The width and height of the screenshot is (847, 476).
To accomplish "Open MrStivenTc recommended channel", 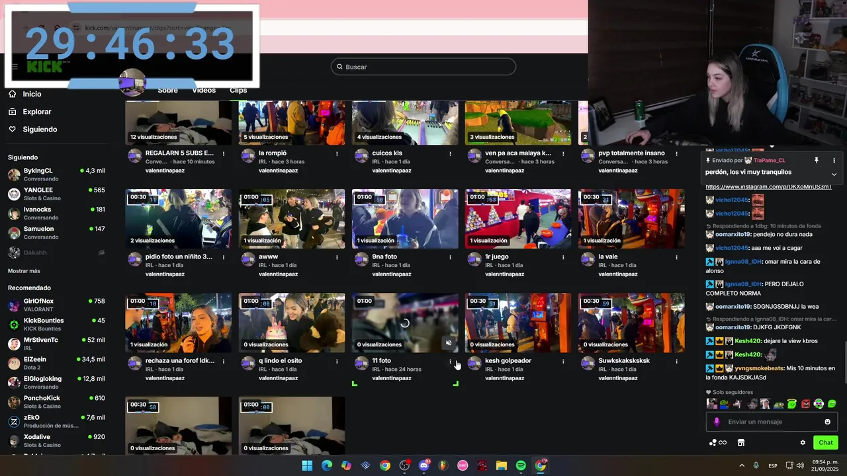I will (x=56, y=343).
